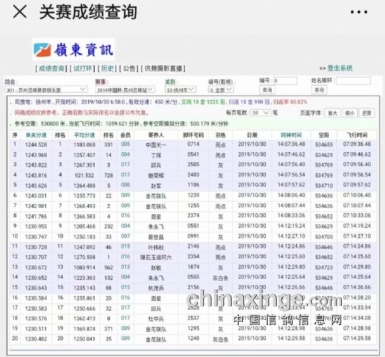Focus the 编号 input field

(x=285, y=81)
